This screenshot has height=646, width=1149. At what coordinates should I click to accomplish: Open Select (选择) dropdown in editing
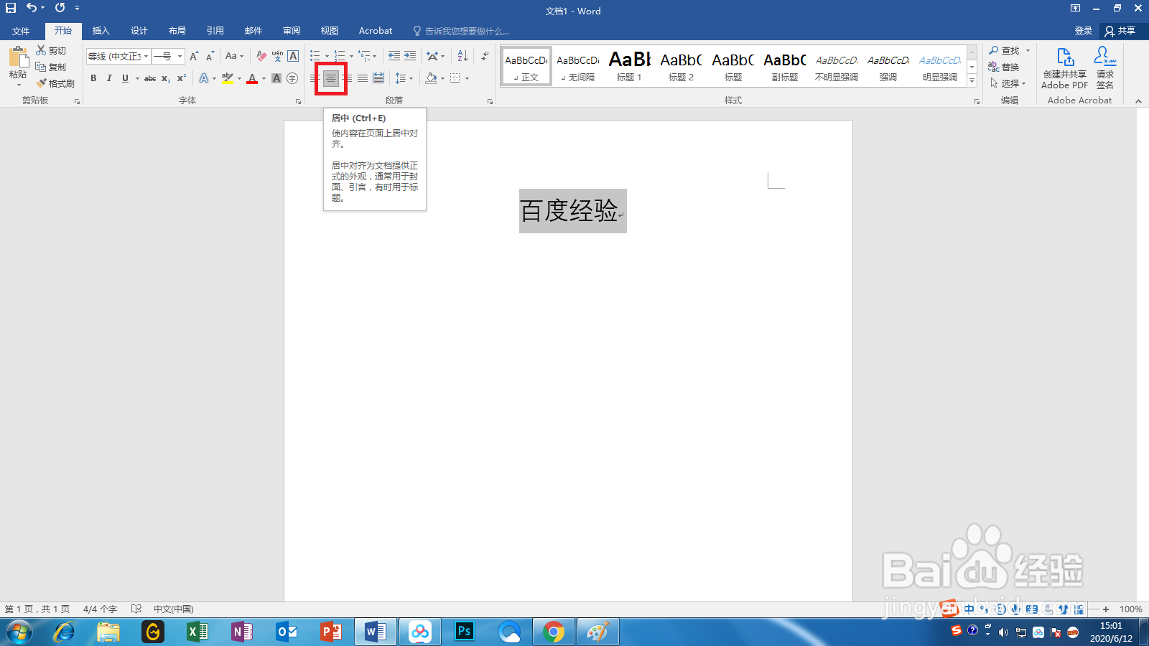pyautogui.click(x=1008, y=83)
